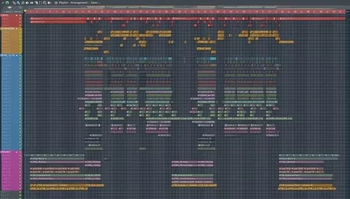Click the Siren pattern name in title
The height and width of the screenshot is (199, 350).
[94, 3]
